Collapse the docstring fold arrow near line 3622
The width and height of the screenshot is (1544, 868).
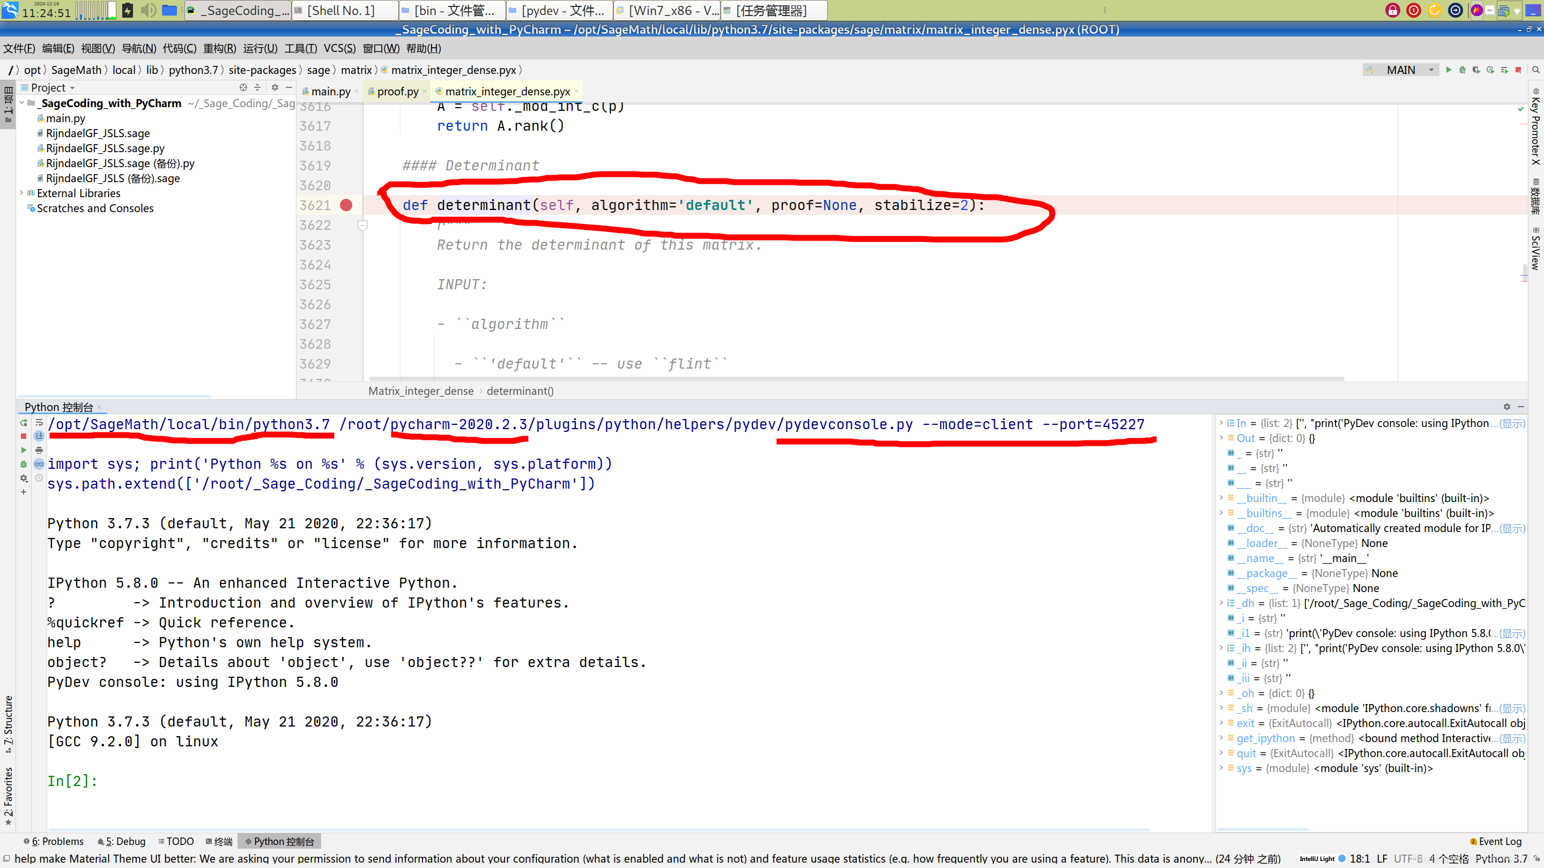(x=363, y=225)
